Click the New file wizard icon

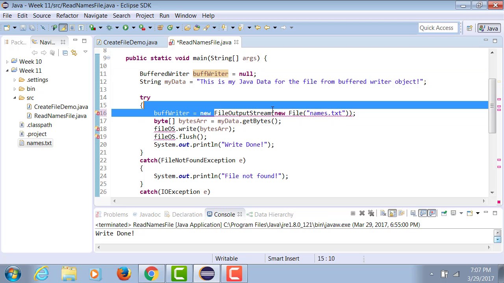tap(7, 28)
